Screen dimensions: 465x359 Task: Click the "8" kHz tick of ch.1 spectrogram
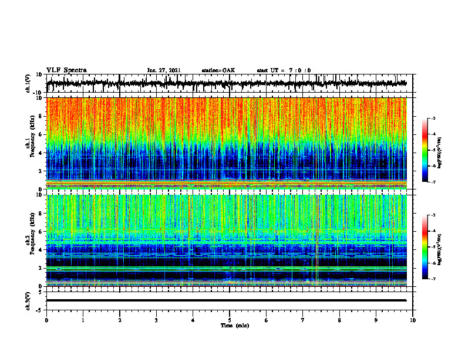(x=41, y=116)
